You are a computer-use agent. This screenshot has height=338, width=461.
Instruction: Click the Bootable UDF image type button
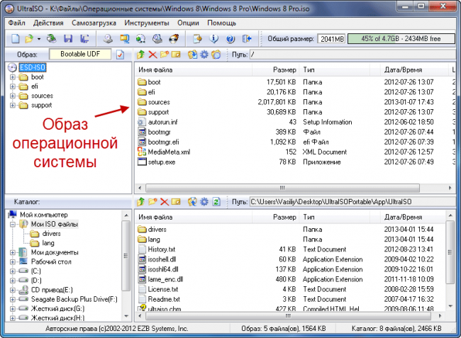pos(80,55)
